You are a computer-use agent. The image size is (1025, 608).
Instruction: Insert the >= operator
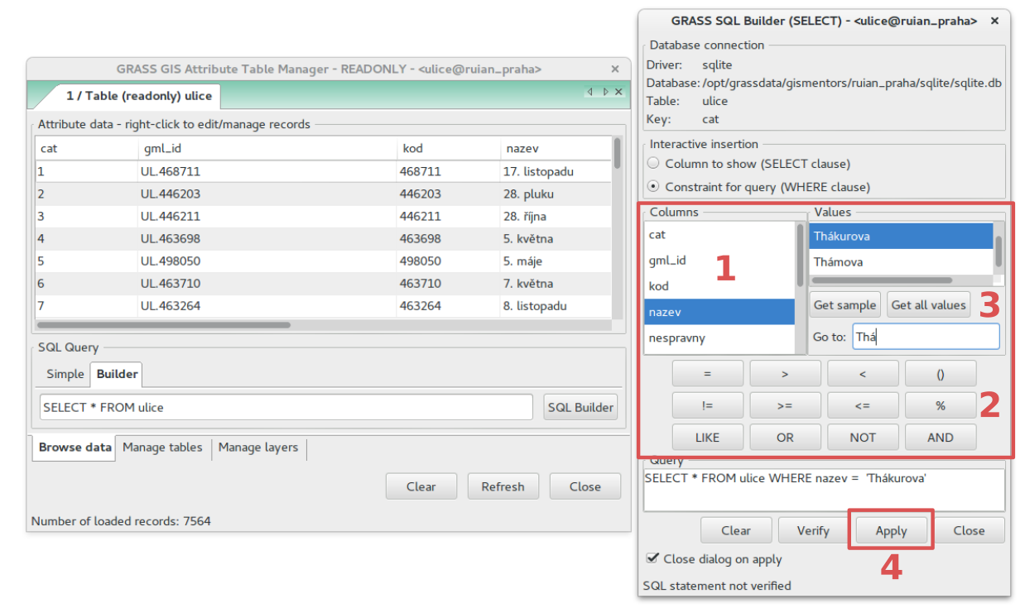[x=785, y=405]
